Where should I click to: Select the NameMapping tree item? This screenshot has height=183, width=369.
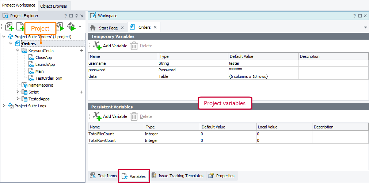pyautogui.click(x=41, y=85)
